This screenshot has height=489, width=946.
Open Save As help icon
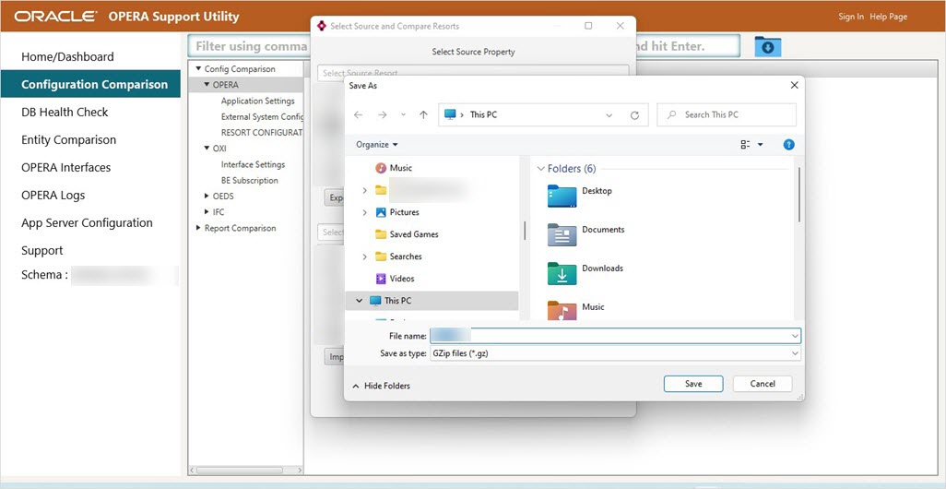[788, 145]
